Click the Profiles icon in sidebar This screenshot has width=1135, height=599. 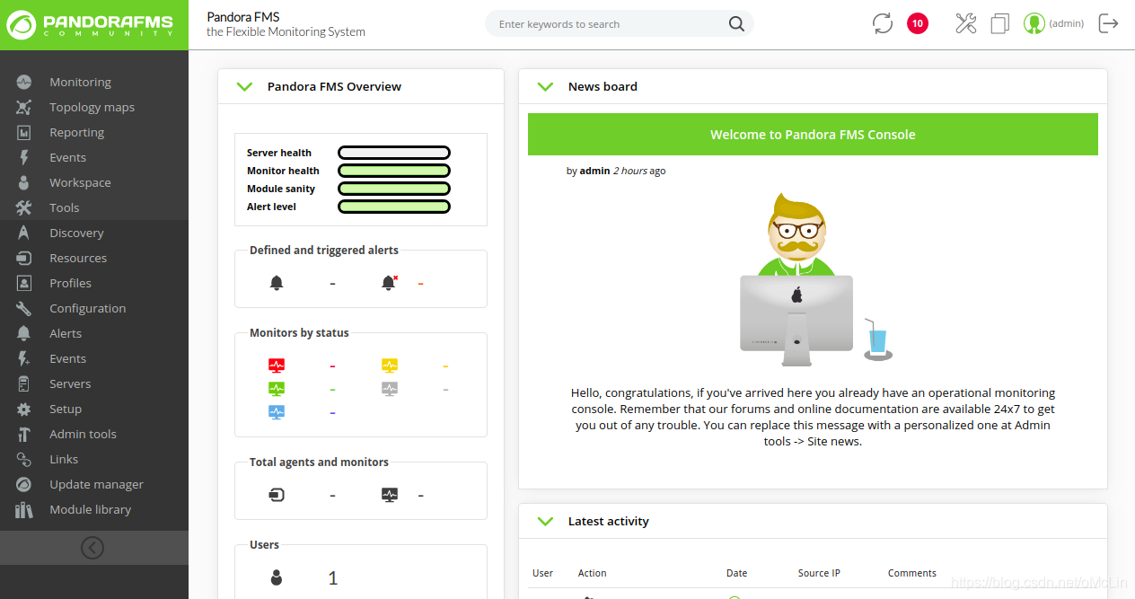pyautogui.click(x=24, y=283)
